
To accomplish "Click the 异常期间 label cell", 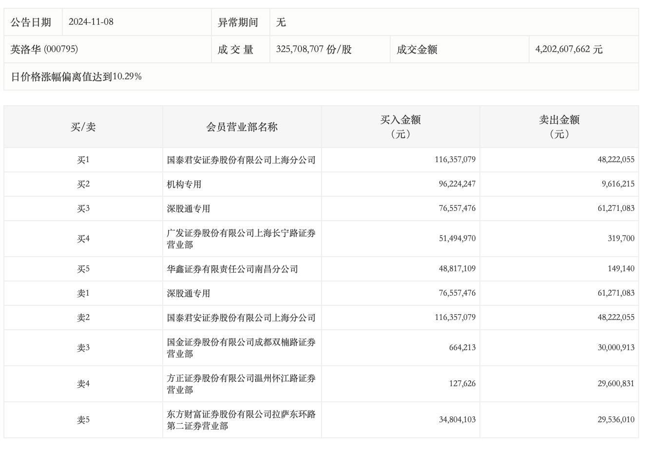I will (238, 22).
